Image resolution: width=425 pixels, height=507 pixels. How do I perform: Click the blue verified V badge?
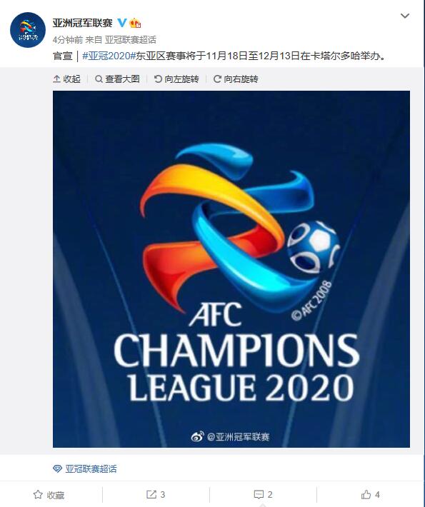point(121,23)
